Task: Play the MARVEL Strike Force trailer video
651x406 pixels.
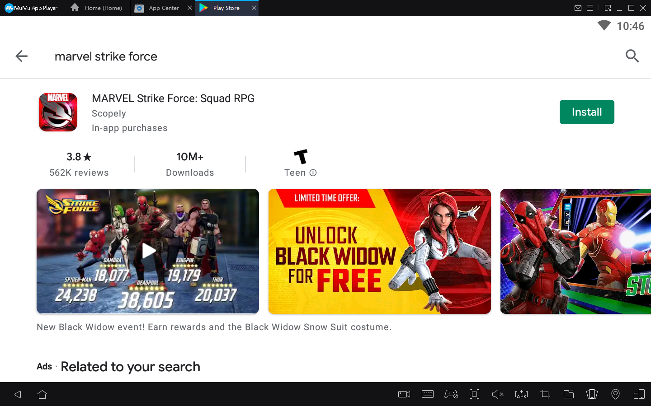Action: click(148, 251)
